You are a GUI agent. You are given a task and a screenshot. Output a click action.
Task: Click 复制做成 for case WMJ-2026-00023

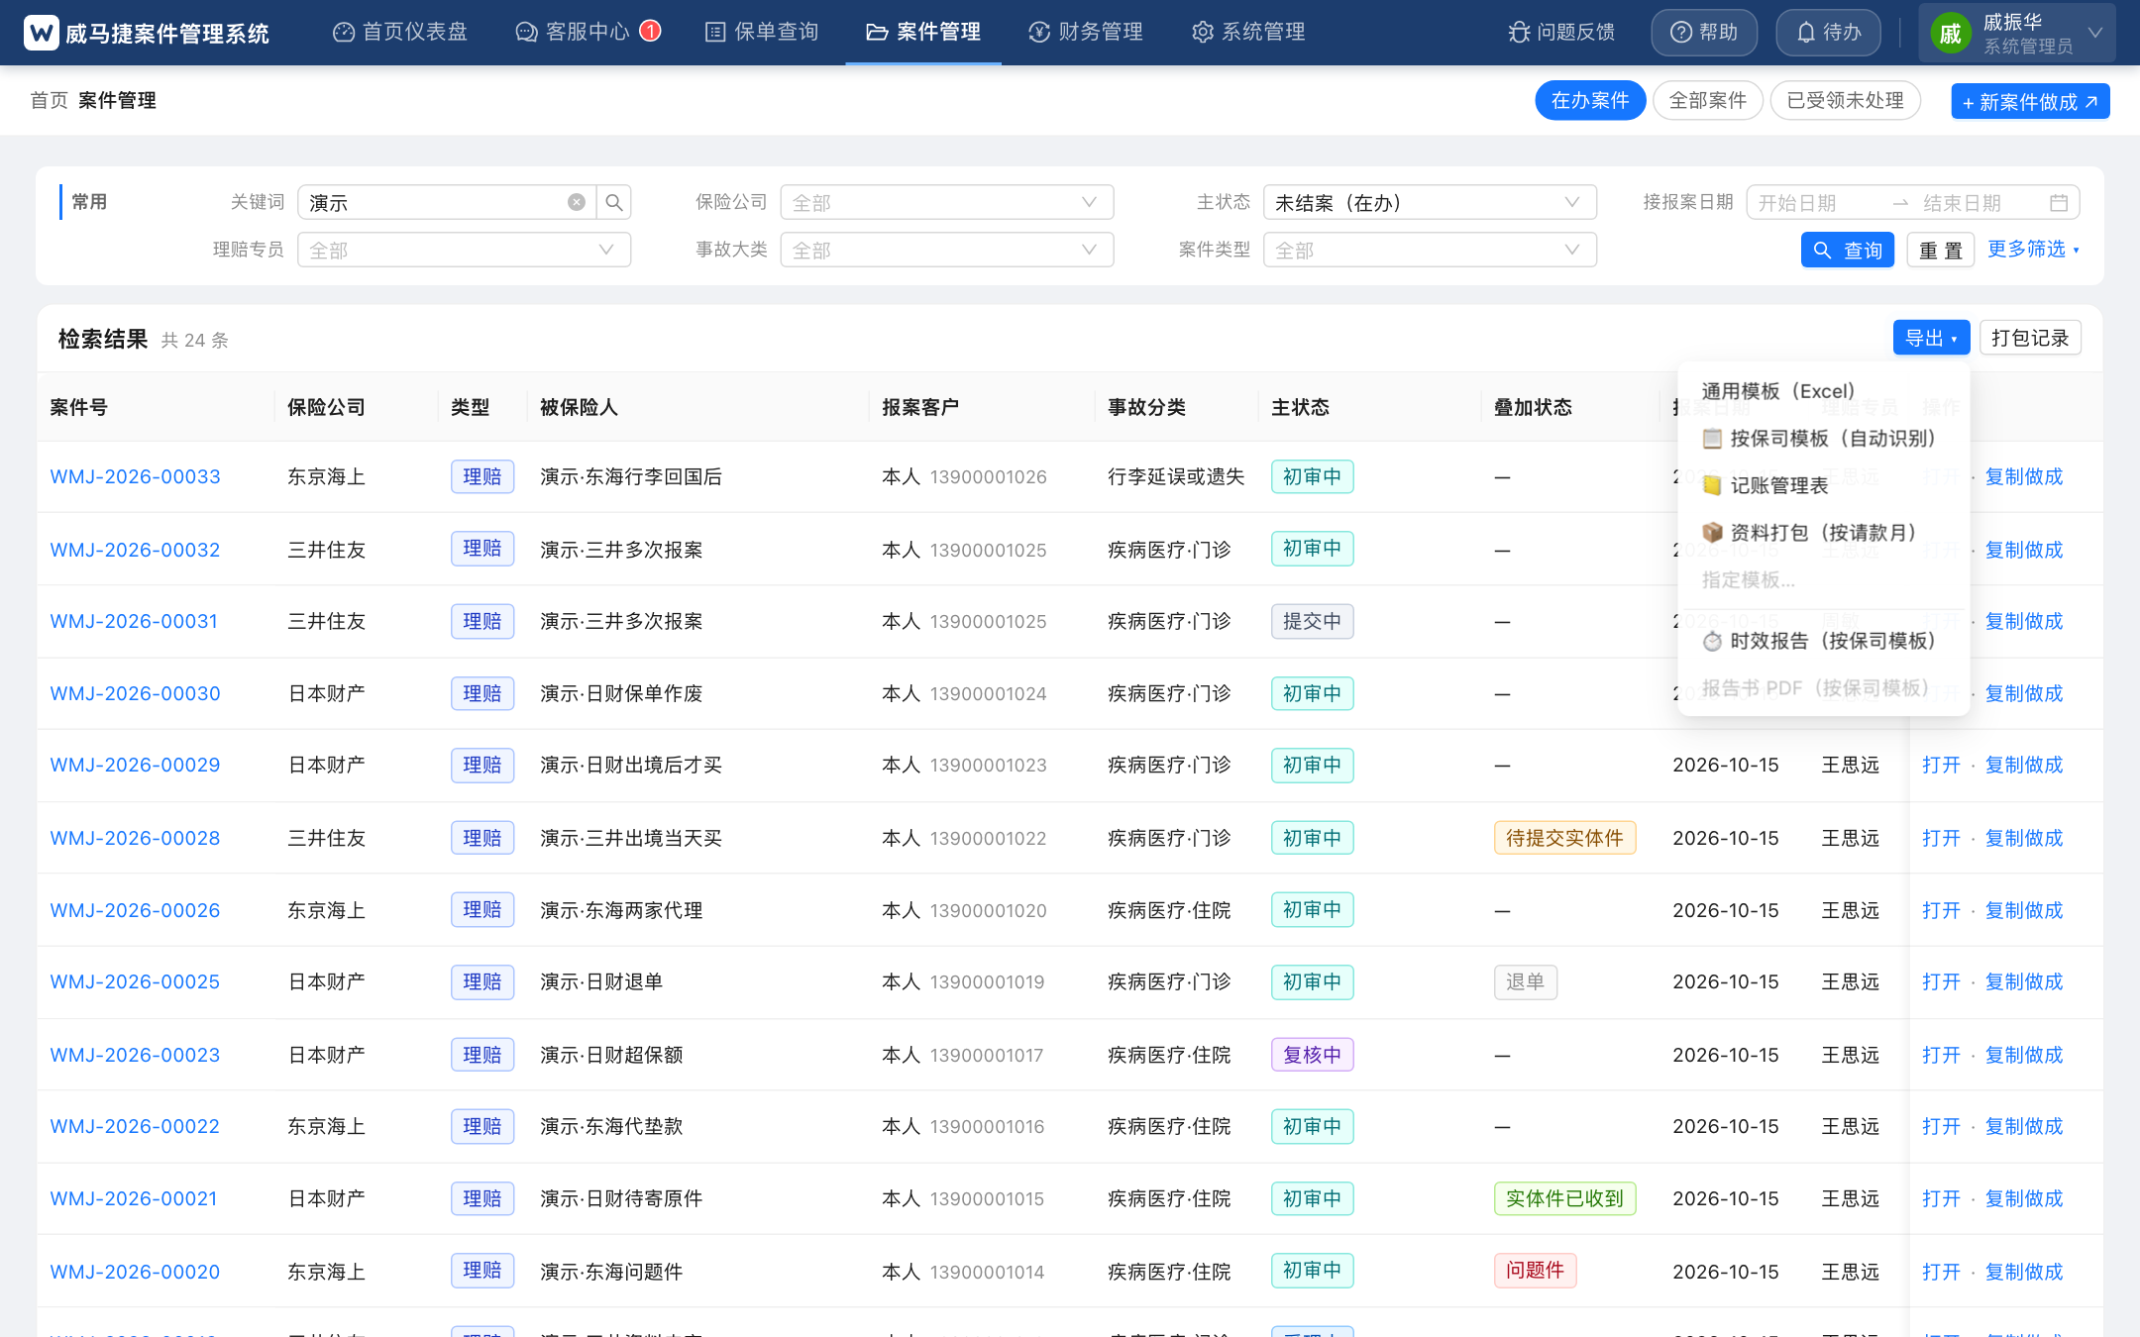tap(2024, 1055)
